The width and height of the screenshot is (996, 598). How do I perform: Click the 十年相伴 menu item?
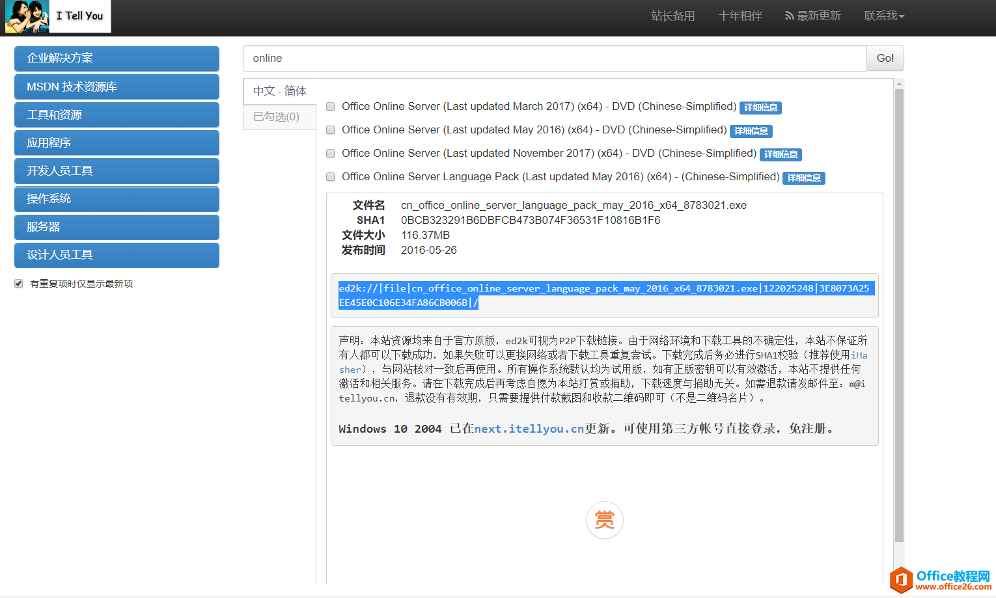(x=740, y=15)
